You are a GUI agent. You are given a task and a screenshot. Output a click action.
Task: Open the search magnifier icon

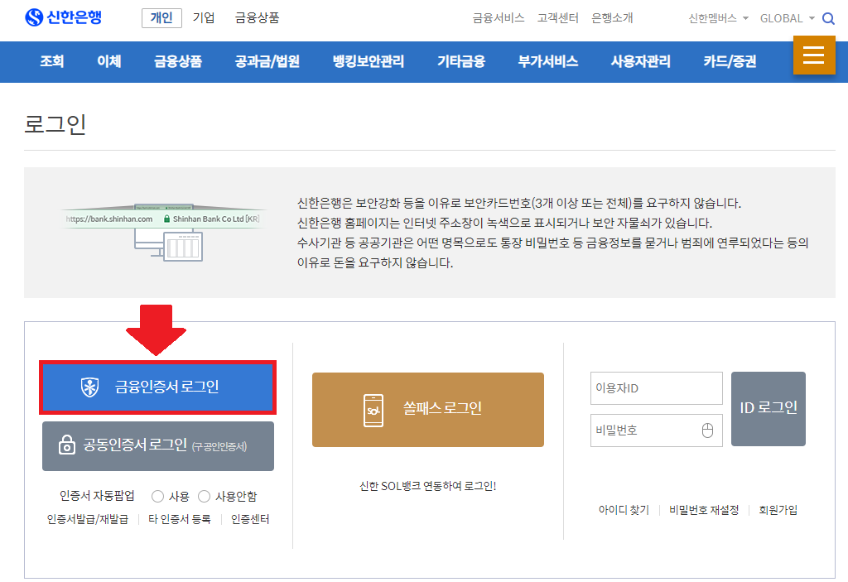point(828,18)
